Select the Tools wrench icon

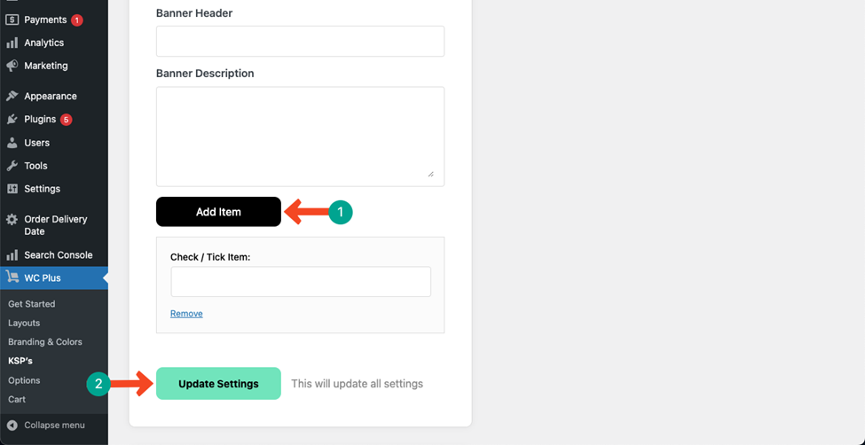(12, 166)
